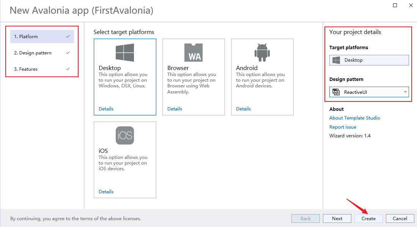Click the New Avalonia app (FirstAvalonia) title
Screen dimensions: 417x227
point(81,11)
